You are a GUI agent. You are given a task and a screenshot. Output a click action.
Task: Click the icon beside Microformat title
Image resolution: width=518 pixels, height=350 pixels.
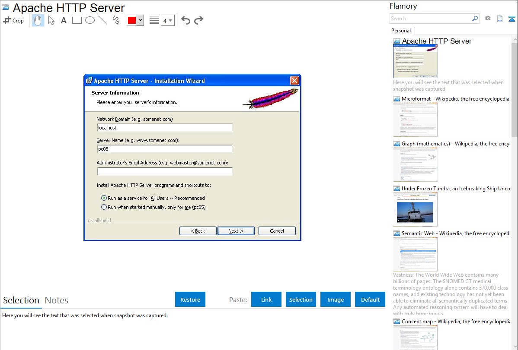coord(396,99)
